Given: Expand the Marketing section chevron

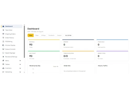Looking at the screenshot, I should pyautogui.click(x=20, y=72).
